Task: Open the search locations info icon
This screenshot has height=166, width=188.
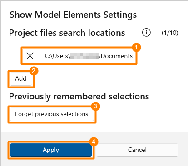Action: coord(146,33)
